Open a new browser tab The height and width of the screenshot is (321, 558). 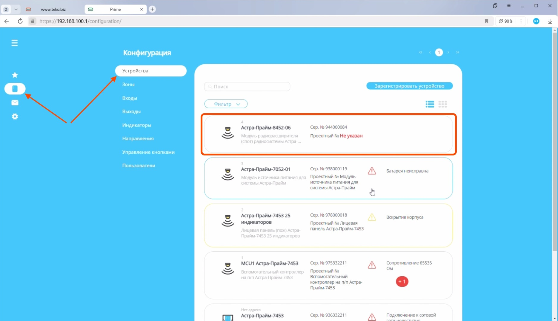tap(152, 9)
